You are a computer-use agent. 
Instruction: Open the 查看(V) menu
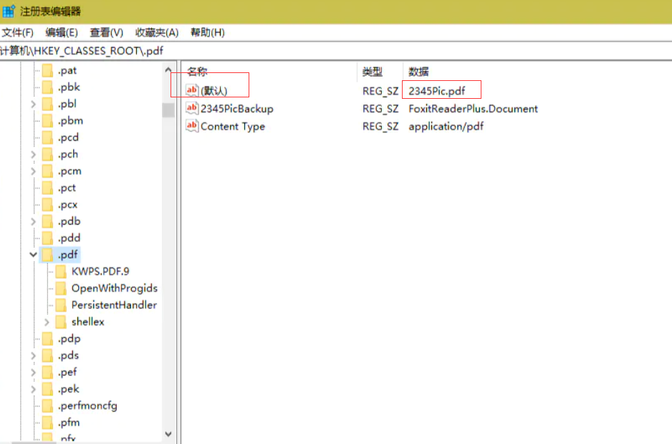[106, 32]
